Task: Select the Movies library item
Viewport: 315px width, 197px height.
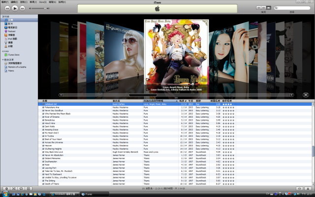Action: [x=19, y=24]
